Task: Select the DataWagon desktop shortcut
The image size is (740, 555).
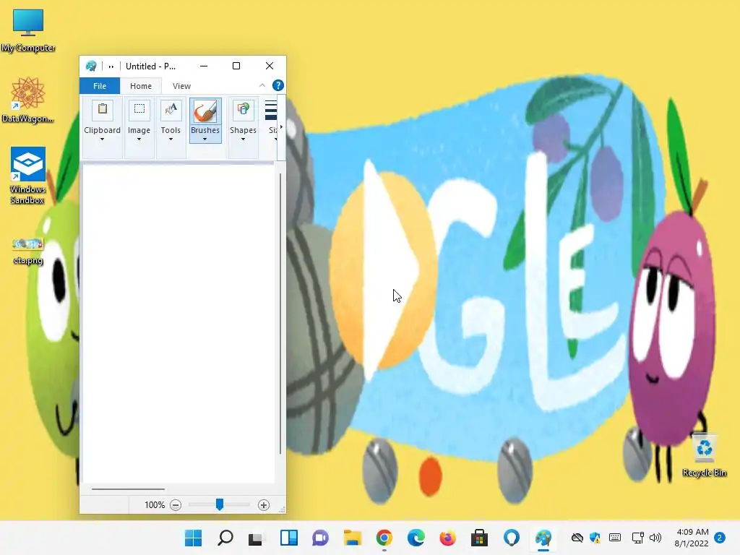Action: (x=27, y=100)
